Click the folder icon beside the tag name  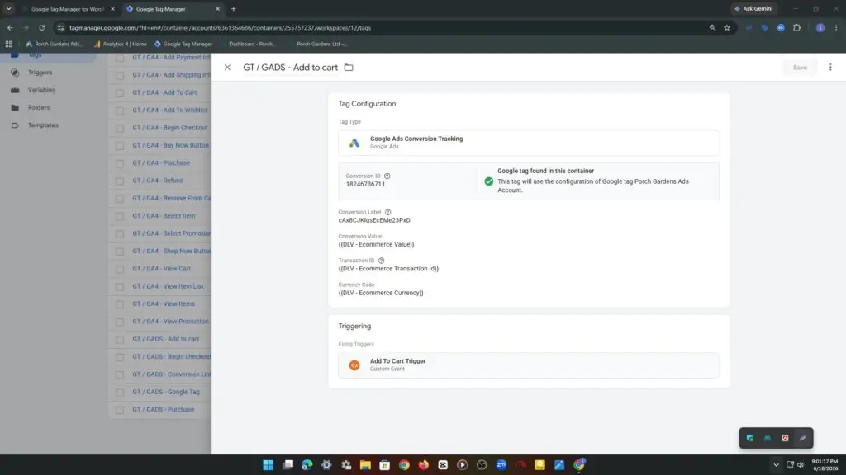[349, 68]
